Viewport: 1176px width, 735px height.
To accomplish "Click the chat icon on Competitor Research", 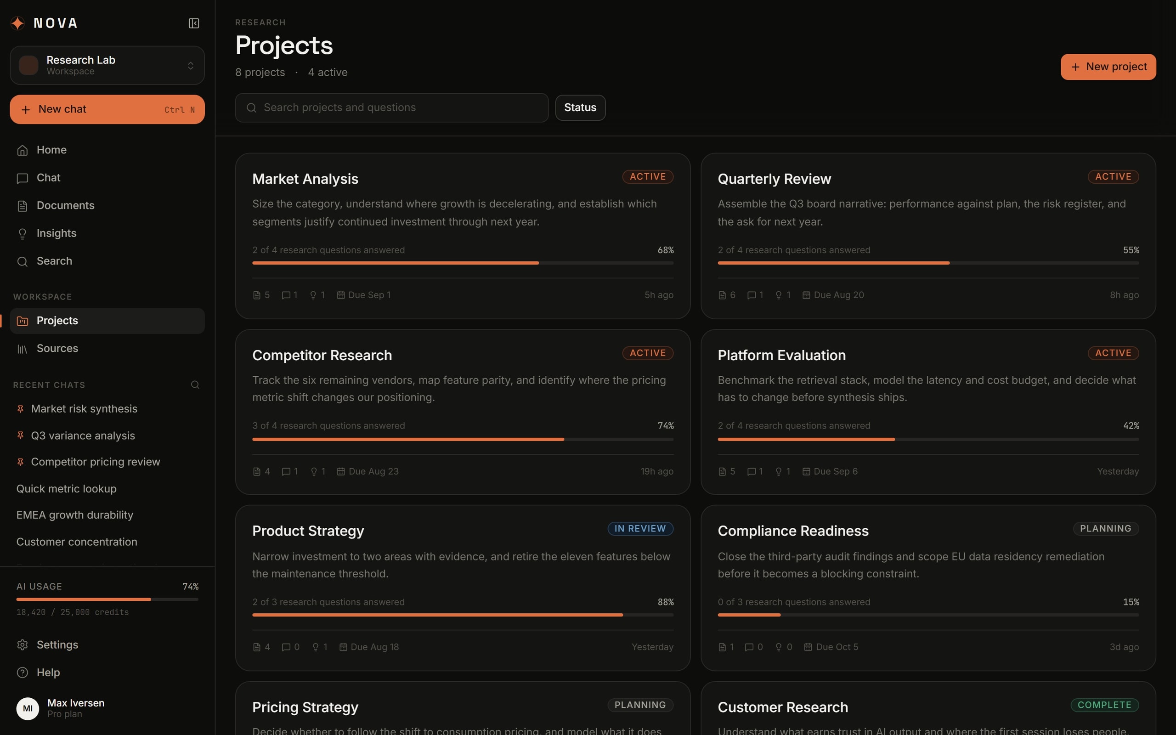I will point(286,471).
